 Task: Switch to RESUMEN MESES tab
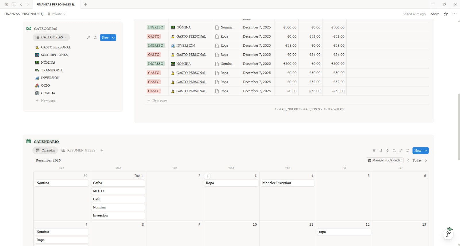78,150
